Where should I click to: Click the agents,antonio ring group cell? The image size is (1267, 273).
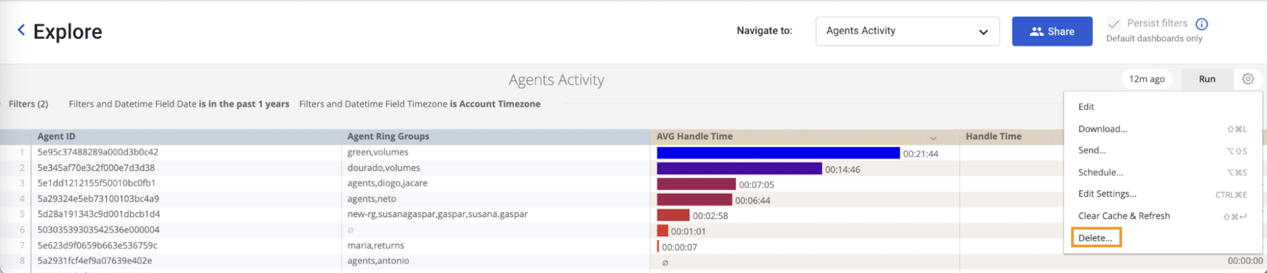coord(378,261)
